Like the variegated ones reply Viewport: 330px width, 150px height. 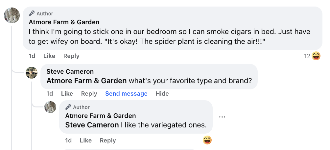tap(86, 141)
